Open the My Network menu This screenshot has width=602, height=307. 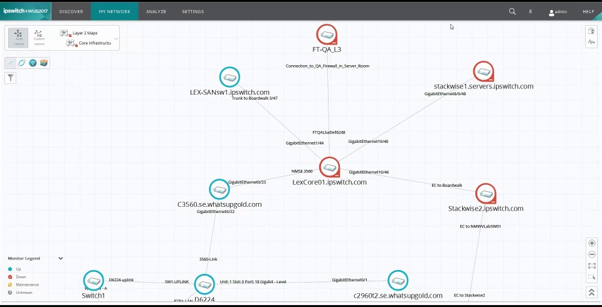(x=114, y=11)
